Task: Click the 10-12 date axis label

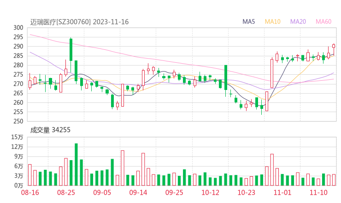Action: click(210, 192)
